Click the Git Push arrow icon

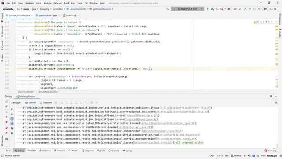tap(250, 9)
